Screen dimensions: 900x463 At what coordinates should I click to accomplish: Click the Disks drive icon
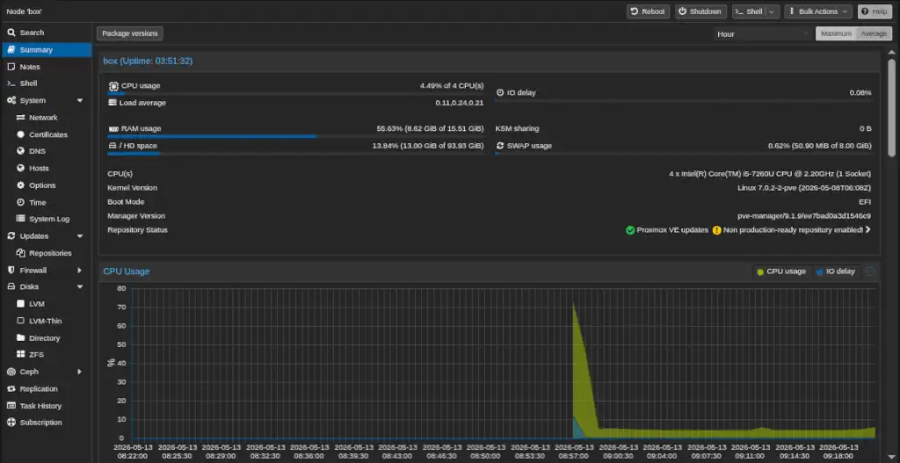pos(11,286)
